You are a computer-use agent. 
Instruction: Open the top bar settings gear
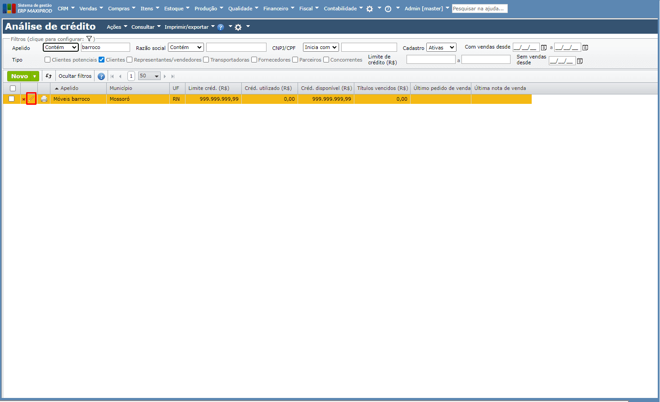pyautogui.click(x=370, y=9)
